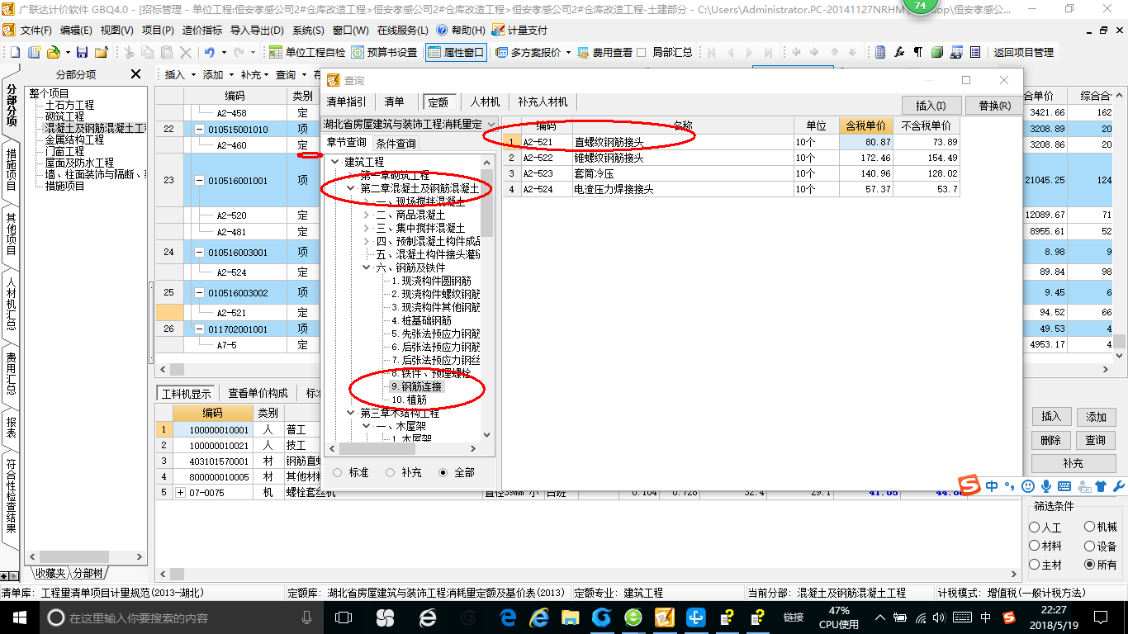Click the new project icon with star
This screenshot has height=634, width=1128.
click(35, 52)
